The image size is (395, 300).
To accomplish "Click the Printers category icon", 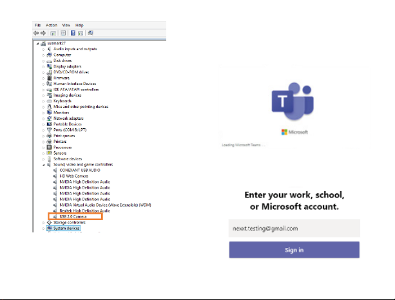I will tap(50, 142).
